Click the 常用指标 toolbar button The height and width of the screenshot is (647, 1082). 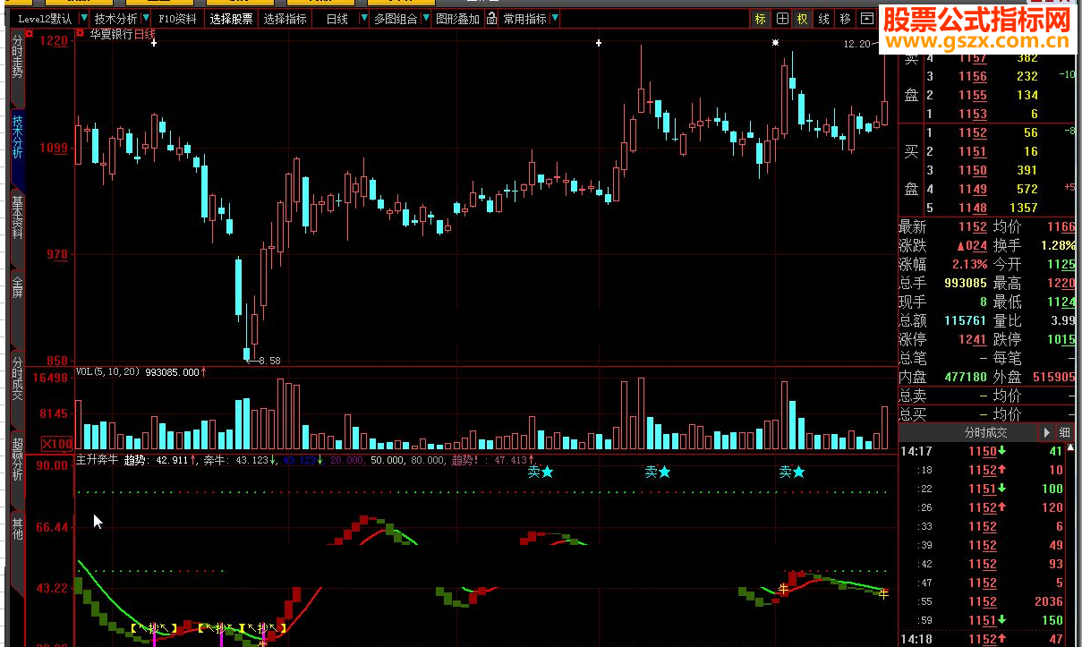pyautogui.click(x=524, y=19)
